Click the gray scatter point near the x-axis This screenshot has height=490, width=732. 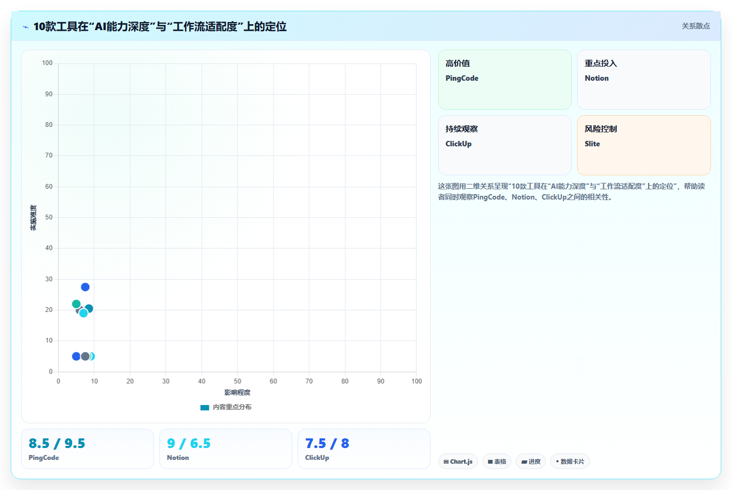tap(85, 357)
